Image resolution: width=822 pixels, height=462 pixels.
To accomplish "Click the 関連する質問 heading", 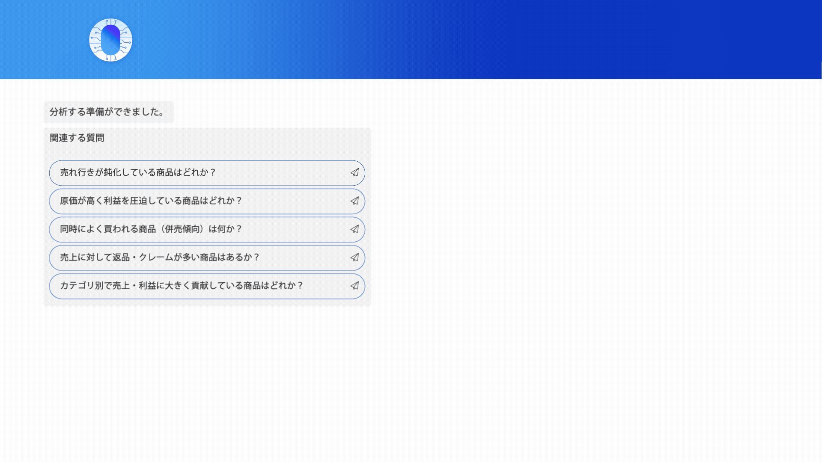I will pyautogui.click(x=77, y=138).
